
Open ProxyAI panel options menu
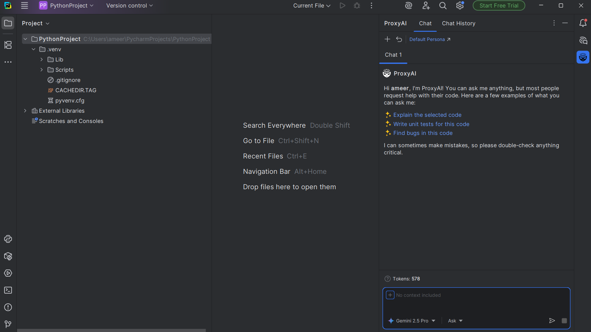point(554,23)
